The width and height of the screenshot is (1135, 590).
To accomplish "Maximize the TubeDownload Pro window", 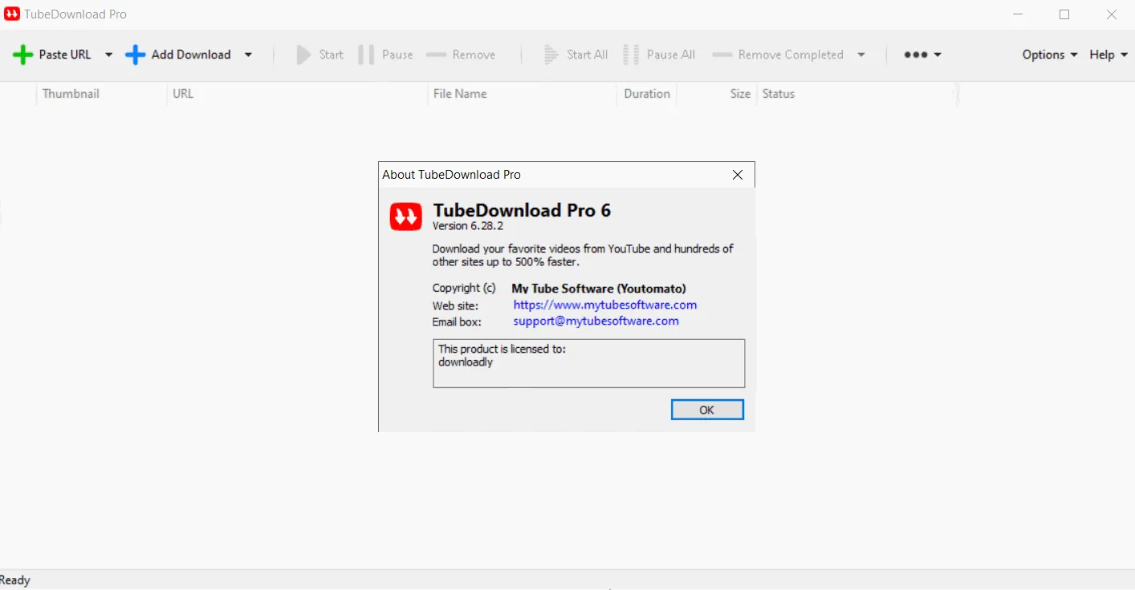I will [1064, 14].
